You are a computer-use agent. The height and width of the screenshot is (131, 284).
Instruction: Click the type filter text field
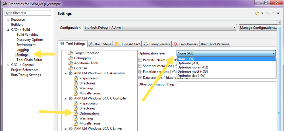(28, 13)
